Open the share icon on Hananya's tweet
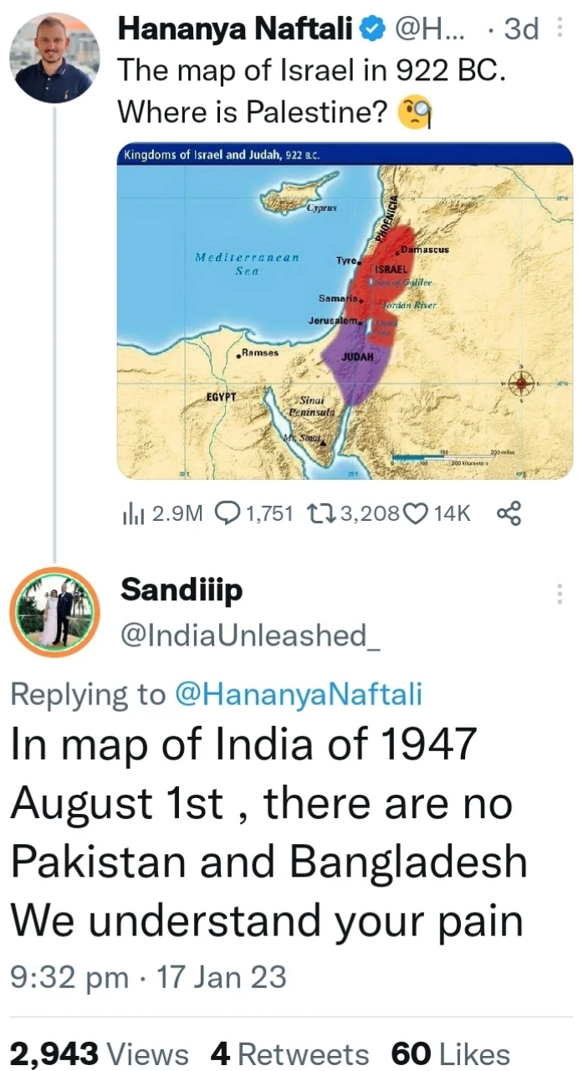This screenshot has width=578, height=1071. pyautogui.click(x=509, y=512)
